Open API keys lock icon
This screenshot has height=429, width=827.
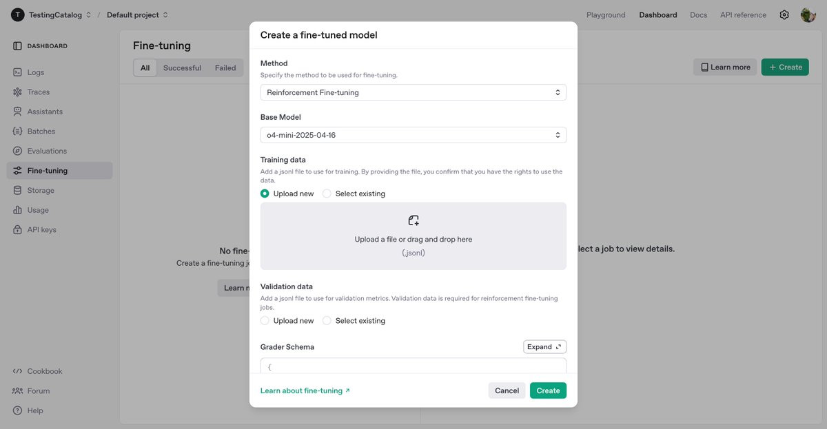[18, 230]
